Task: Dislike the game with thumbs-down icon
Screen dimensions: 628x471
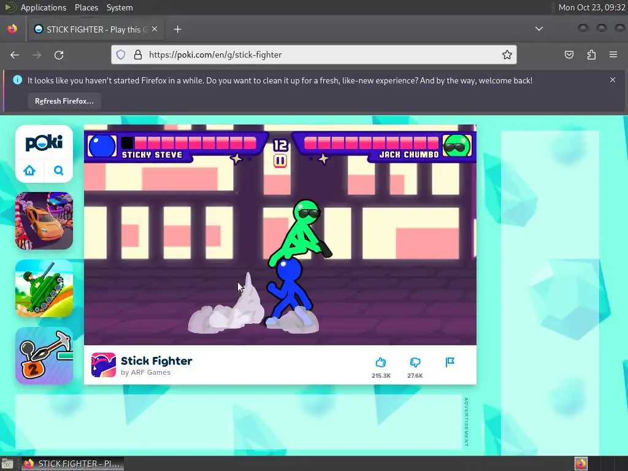Action: point(415,362)
